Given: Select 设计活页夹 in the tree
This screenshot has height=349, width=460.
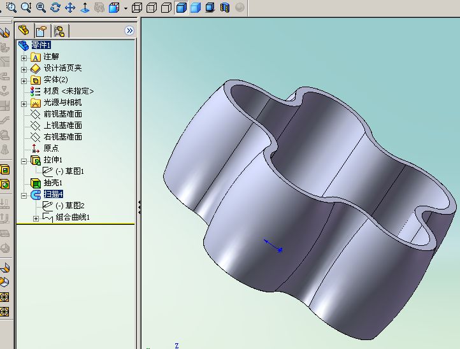Looking at the screenshot, I should tap(63, 68).
